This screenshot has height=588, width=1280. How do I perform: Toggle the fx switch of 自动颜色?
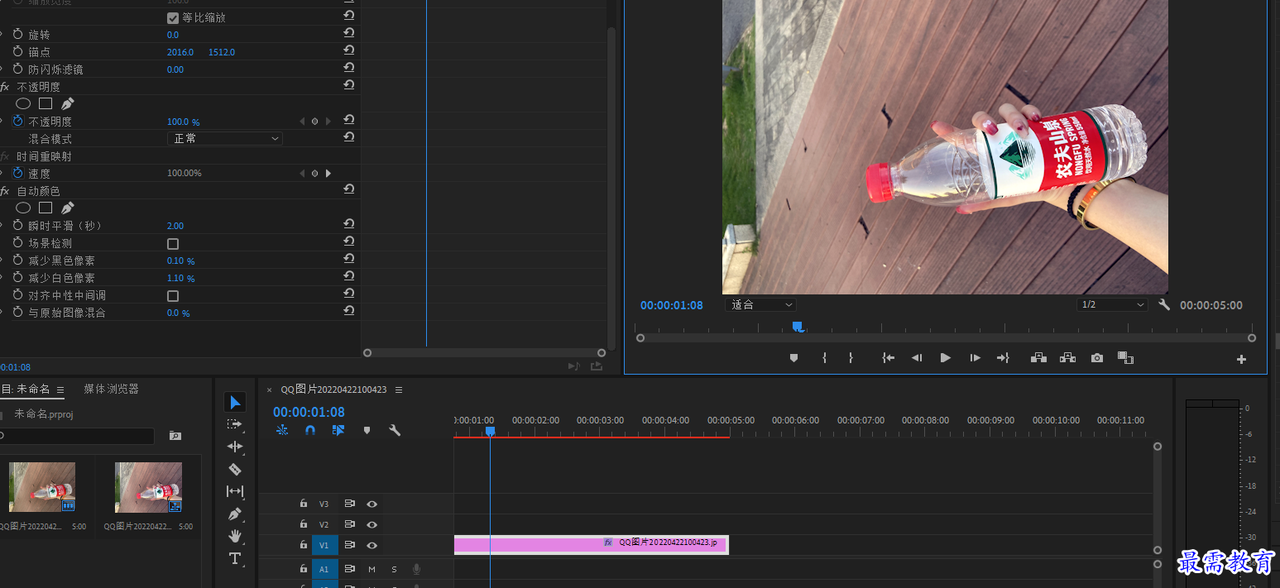click(x=5, y=191)
